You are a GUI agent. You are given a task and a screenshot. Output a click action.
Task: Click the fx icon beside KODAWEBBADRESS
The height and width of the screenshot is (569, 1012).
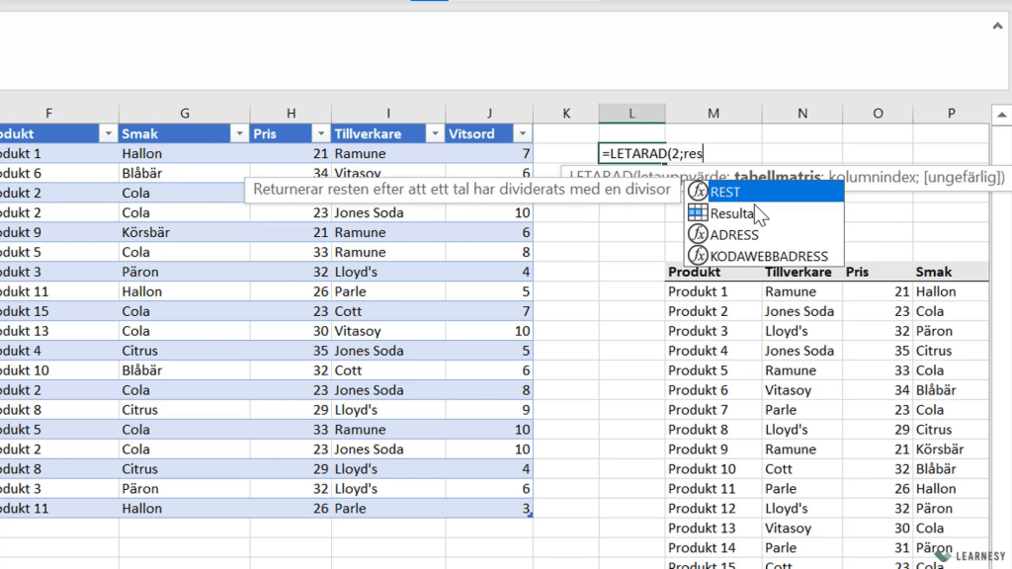[x=699, y=255]
